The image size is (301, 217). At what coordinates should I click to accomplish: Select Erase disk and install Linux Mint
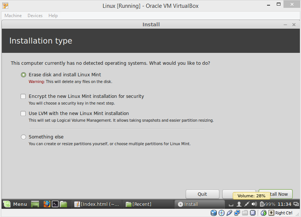tap(23, 75)
